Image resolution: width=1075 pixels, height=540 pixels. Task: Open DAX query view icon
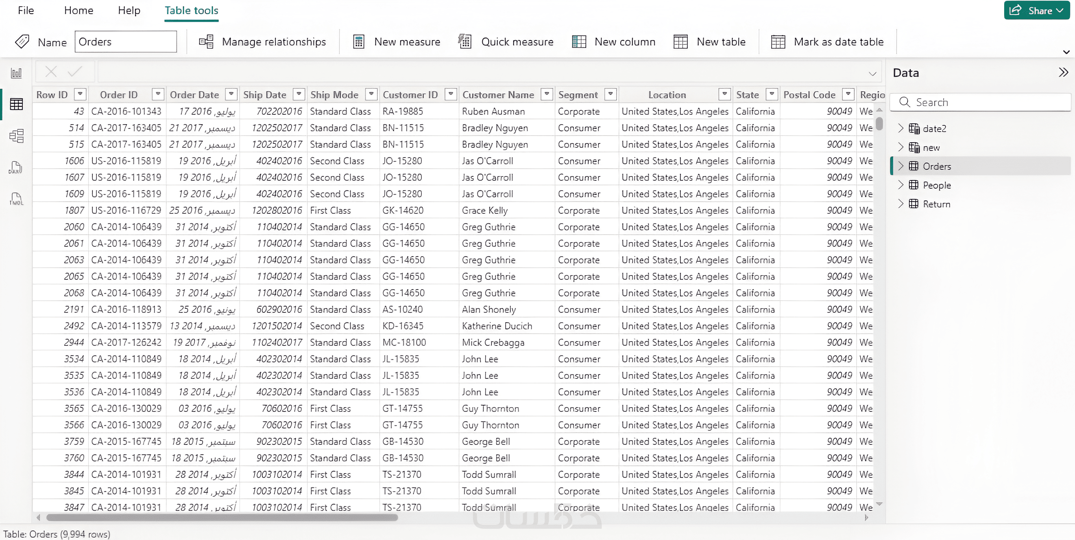16,167
